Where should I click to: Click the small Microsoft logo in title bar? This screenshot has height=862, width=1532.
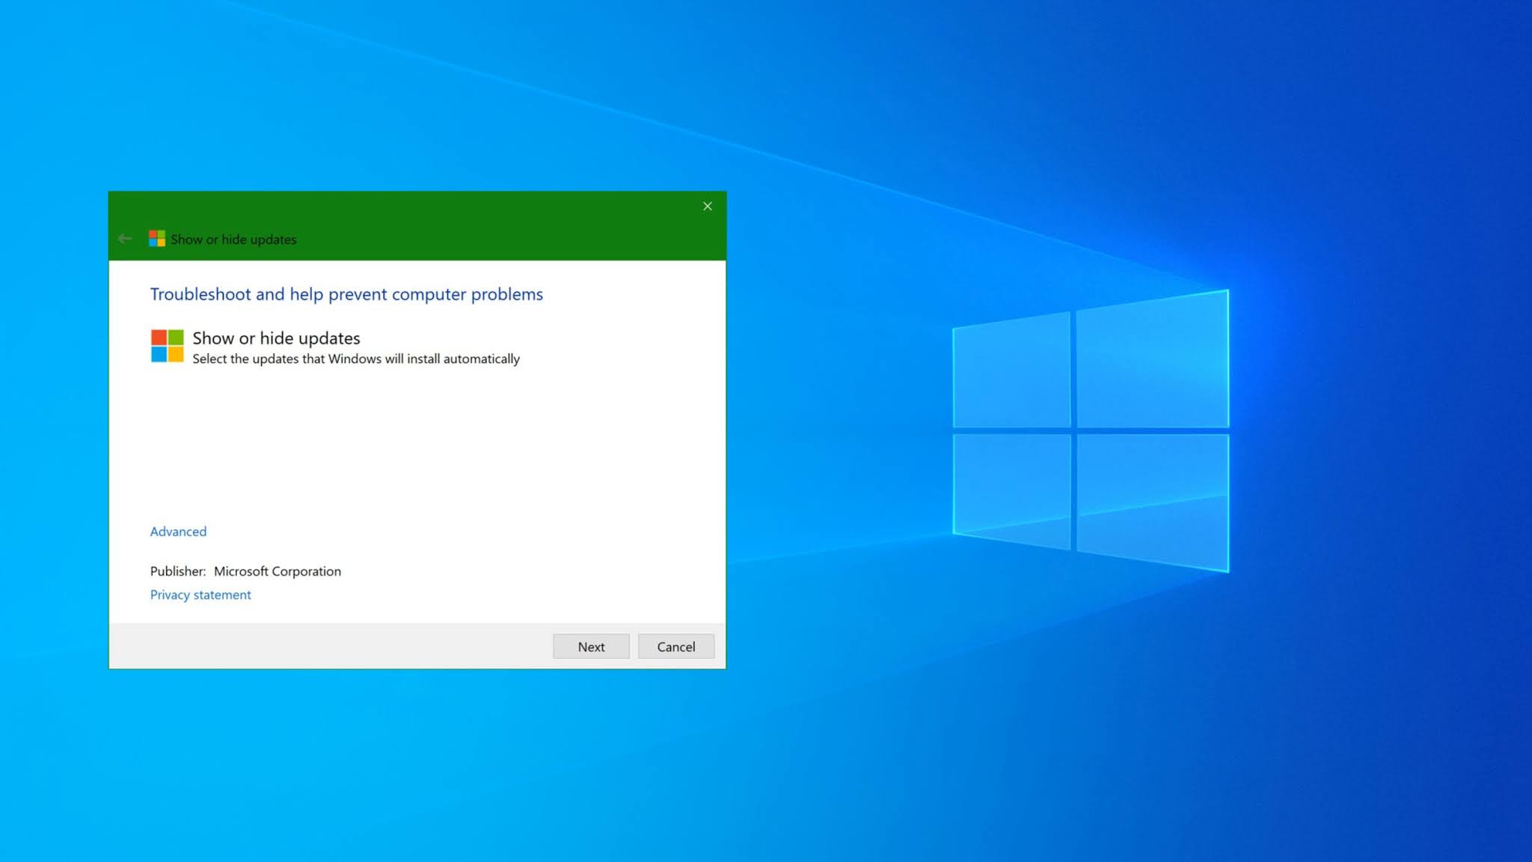[x=157, y=238]
